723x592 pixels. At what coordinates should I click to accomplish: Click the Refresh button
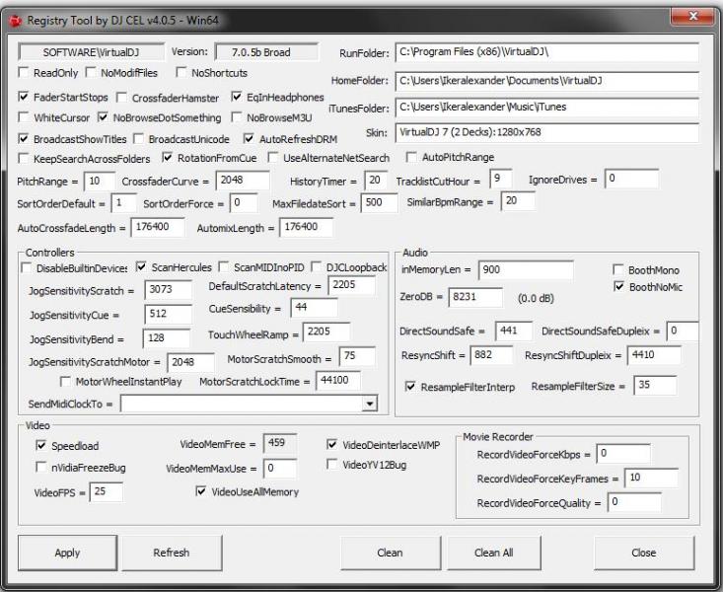(x=172, y=553)
